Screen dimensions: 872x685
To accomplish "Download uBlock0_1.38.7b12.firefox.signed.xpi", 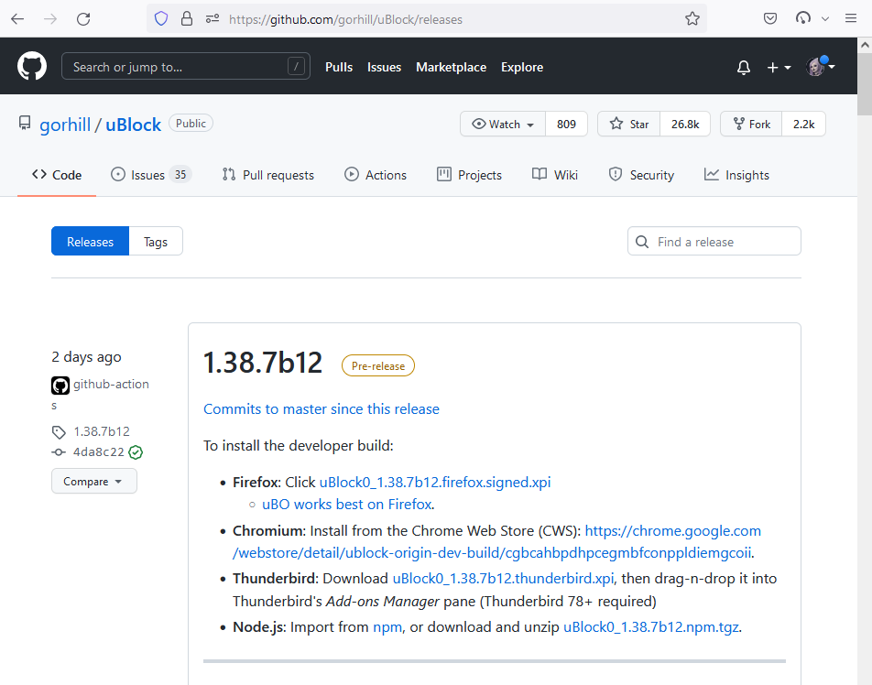I will (435, 482).
